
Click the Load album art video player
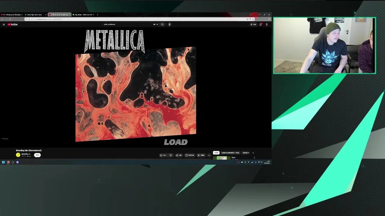click(x=136, y=87)
